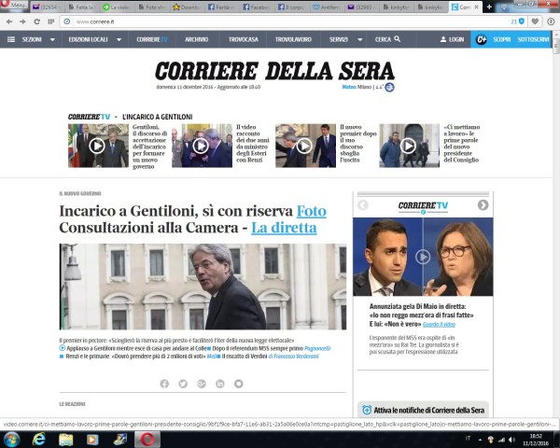This screenshot has height=448, width=560.
Task: Open the Francesco Verderami author link
Action: [x=294, y=357]
